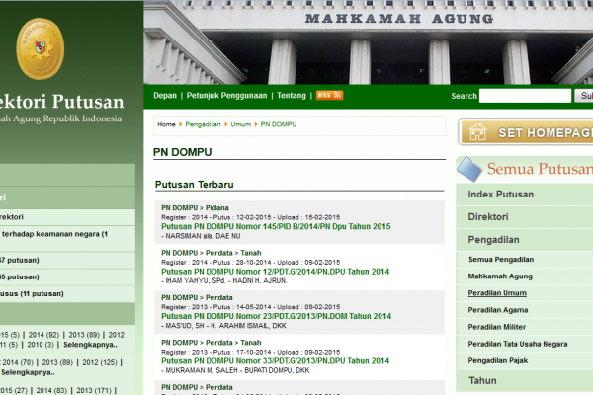Click the 2014 (70) year link
The width and height of the screenshot is (593, 395).
(x=18, y=362)
